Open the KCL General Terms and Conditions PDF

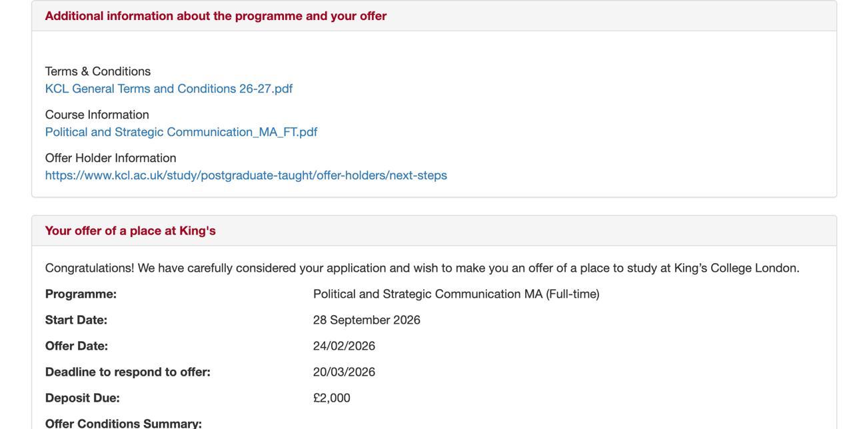point(169,89)
